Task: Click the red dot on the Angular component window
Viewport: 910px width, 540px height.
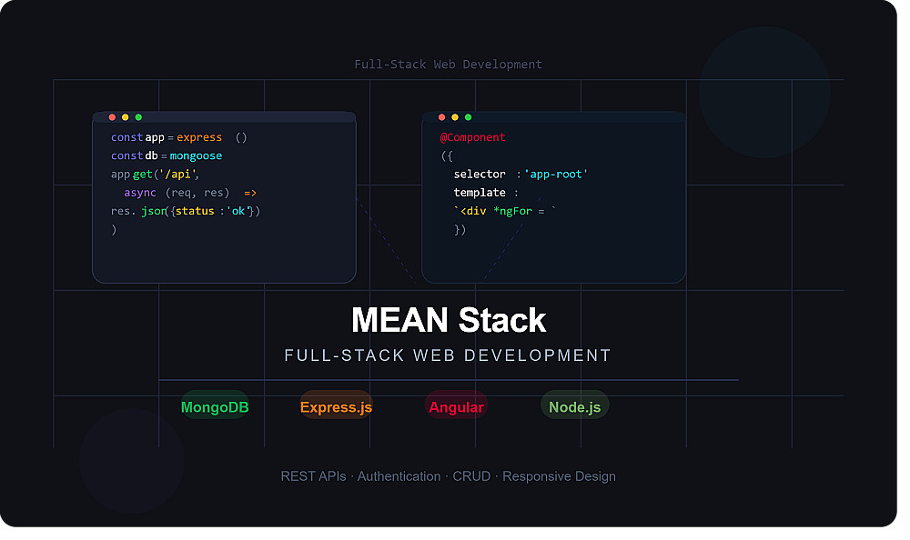Action: (x=441, y=117)
